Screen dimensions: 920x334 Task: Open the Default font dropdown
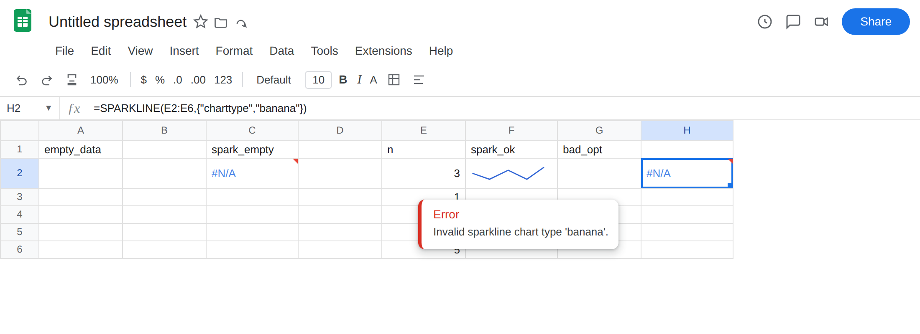tap(273, 80)
